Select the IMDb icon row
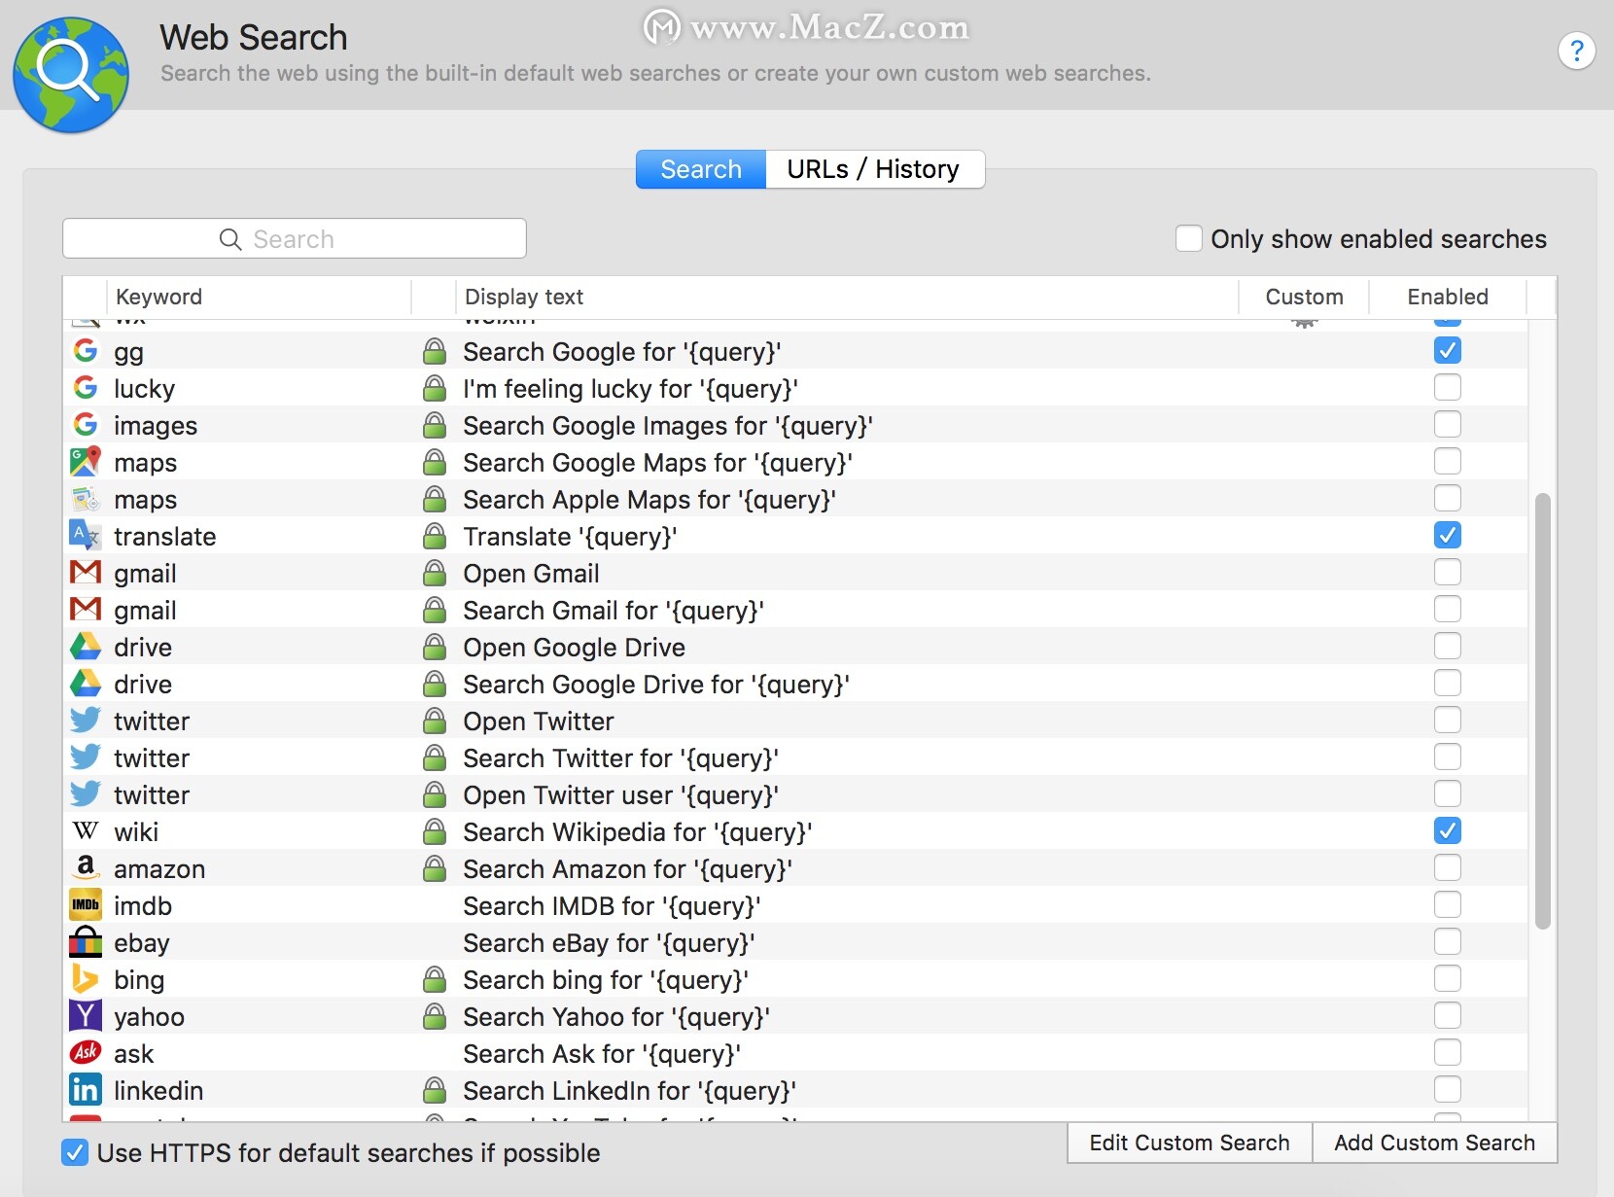This screenshot has height=1197, width=1614. coord(86,905)
